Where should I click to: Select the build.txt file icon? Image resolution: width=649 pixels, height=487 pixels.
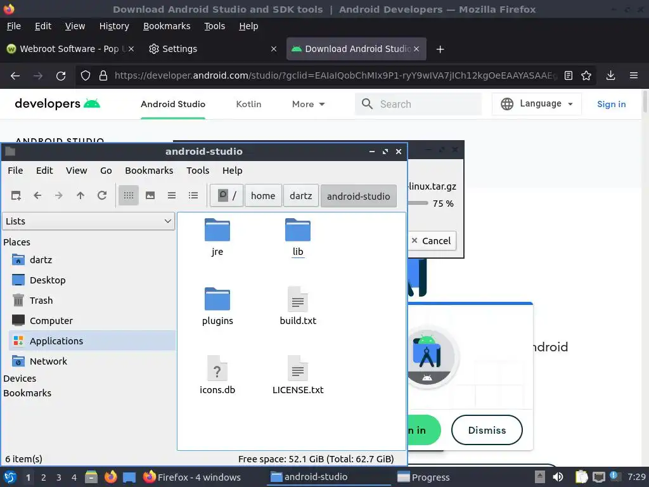pyautogui.click(x=298, y=299)
